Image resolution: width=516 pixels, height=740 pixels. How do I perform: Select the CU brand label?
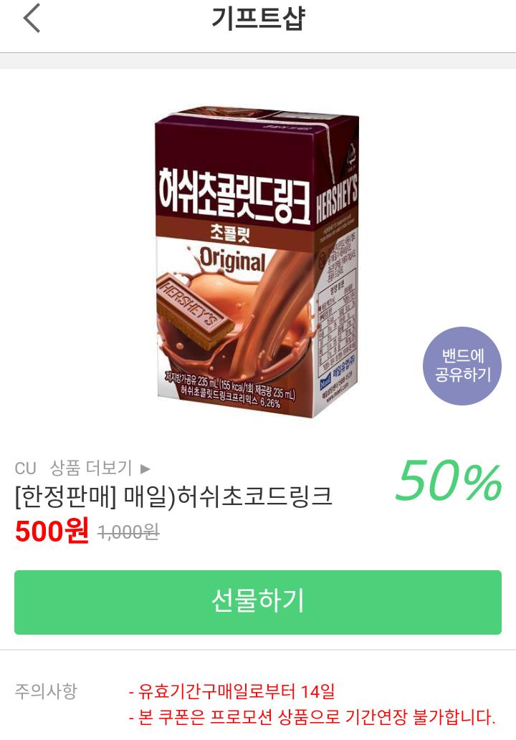26,468
